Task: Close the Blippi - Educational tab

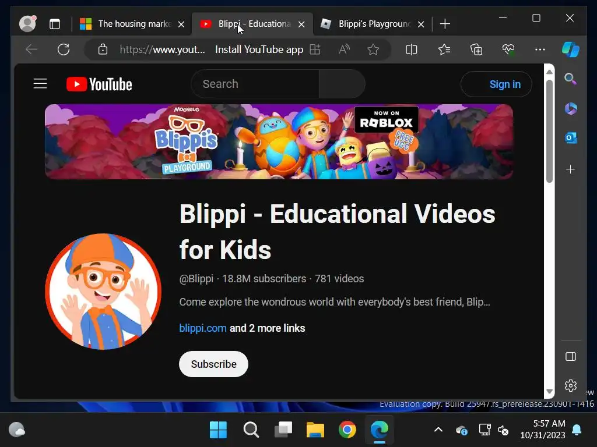Action: click(x=301, y=24)
